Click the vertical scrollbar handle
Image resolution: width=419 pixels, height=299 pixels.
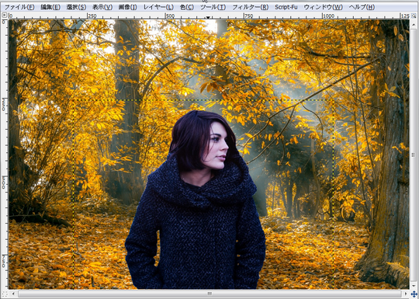pyautogui.click(x=414, y=155)
